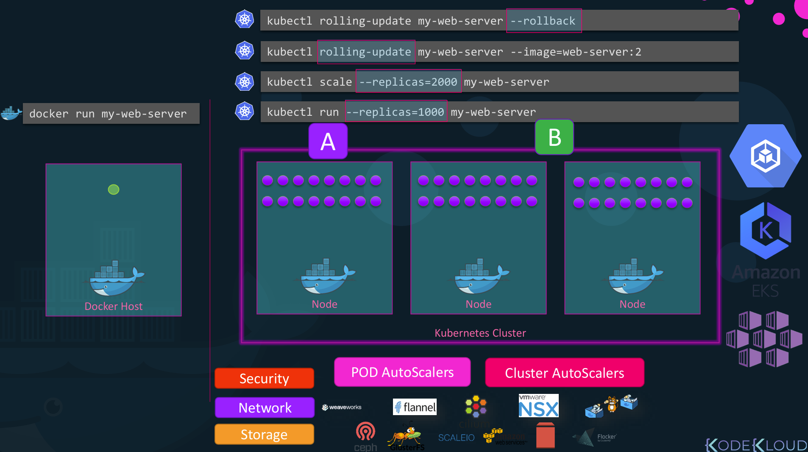
Task: Click Kubernetes wheel icon beside rollback command
Action: (x=245, y=20)
